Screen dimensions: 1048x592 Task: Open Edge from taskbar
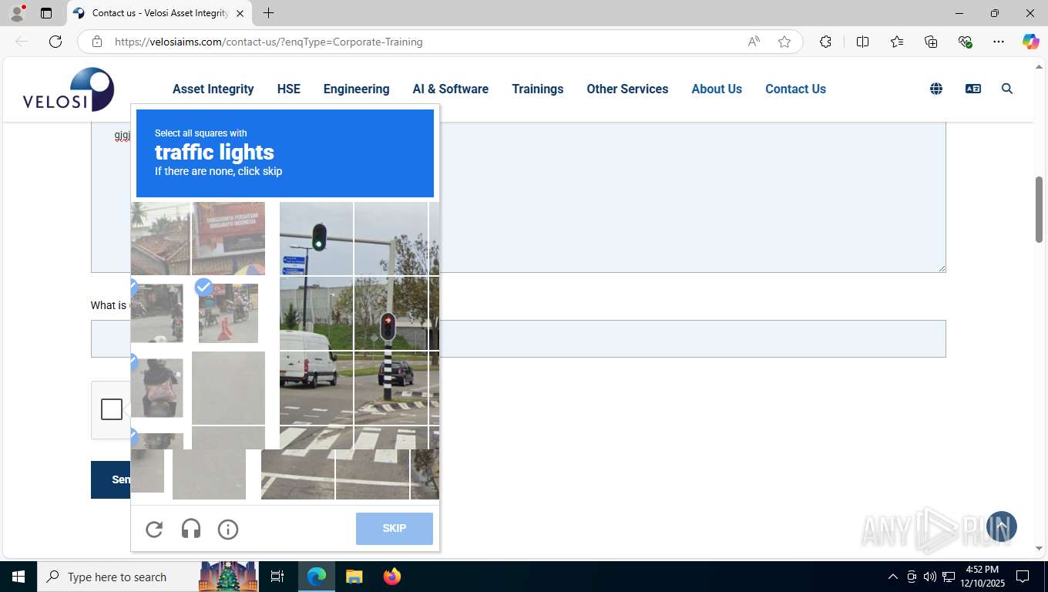[317, 577]
